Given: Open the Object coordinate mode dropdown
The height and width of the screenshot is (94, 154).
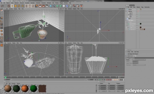Looking at the screenshot, I should (x=103, y=91).
